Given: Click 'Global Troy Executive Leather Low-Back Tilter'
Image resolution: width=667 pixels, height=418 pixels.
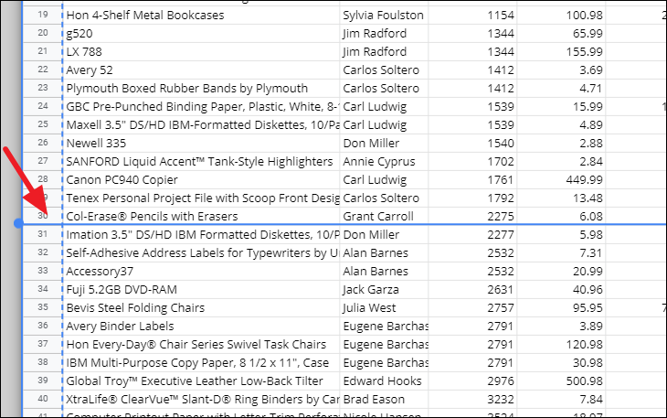Looking at the screenshot, I should tap(201, 381).
